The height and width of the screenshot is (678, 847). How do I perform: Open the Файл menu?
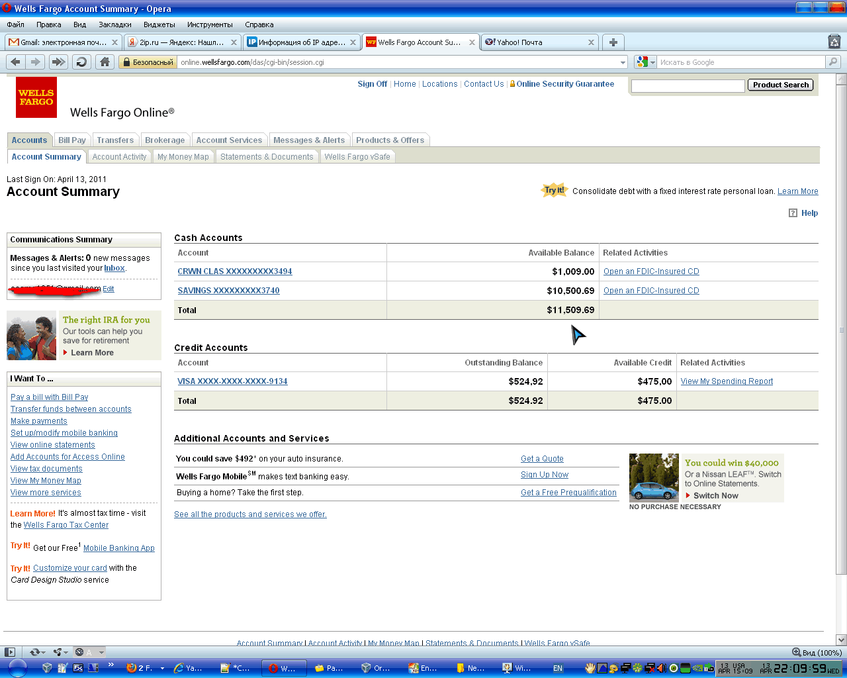[x=15, y=24]
